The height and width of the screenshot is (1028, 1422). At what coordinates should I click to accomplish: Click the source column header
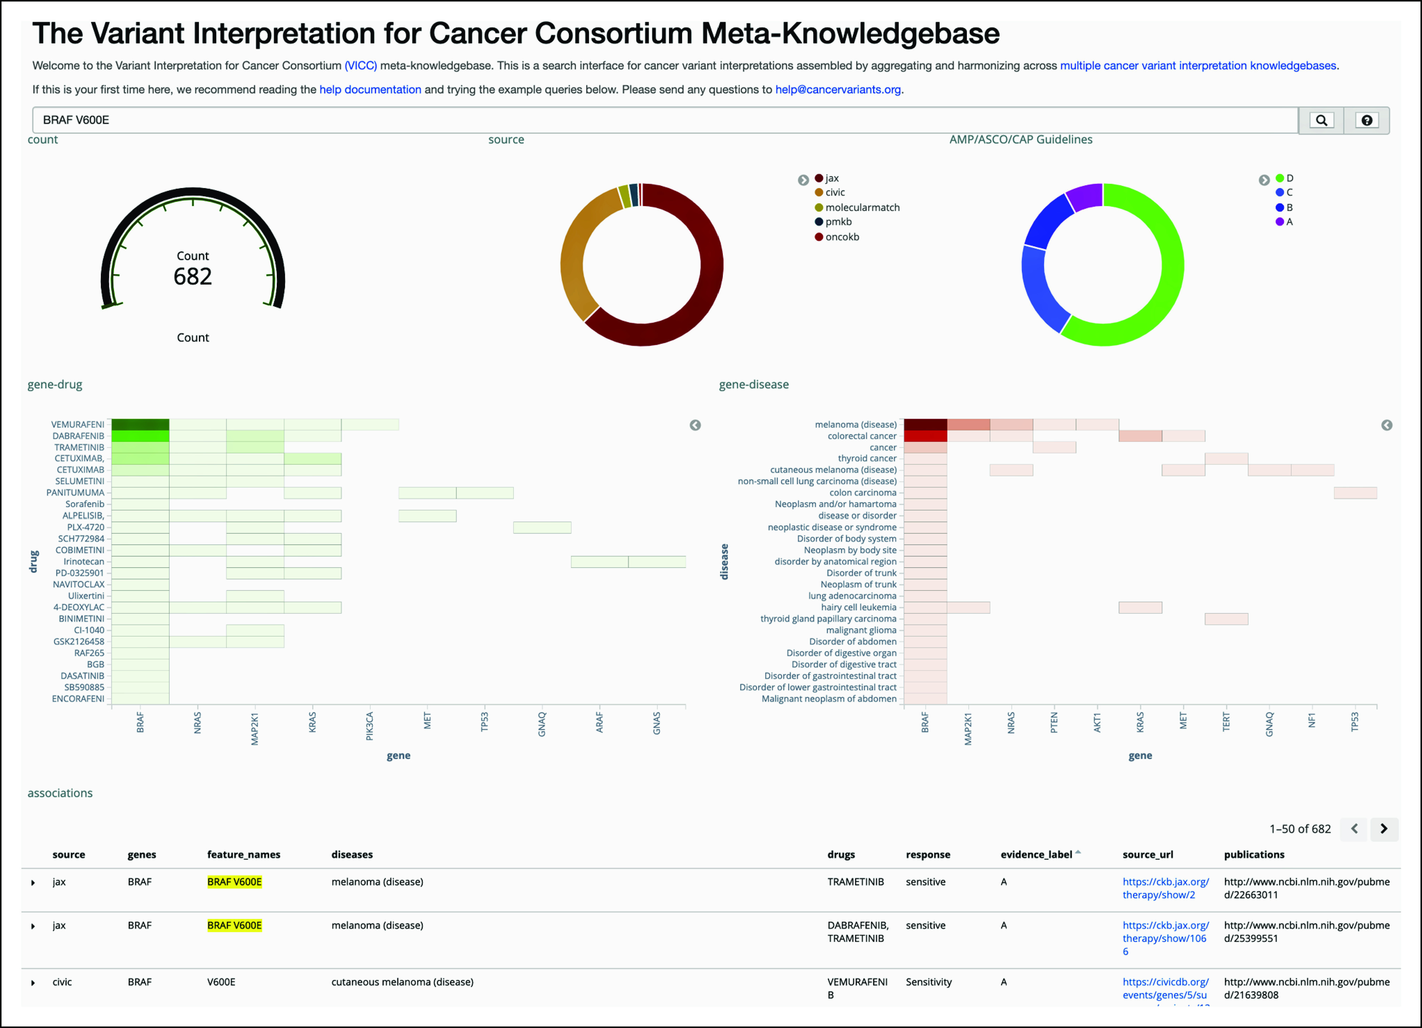tap(69, 855)
